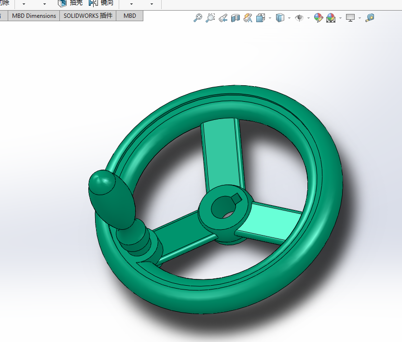Toggle the Hide/Show Items eye icon

(x=299, y=18)
